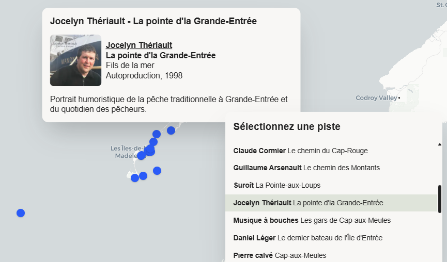
Task: Select Claude Cormier Le chemin du Cap-Rouge
Action: point(300,151)
